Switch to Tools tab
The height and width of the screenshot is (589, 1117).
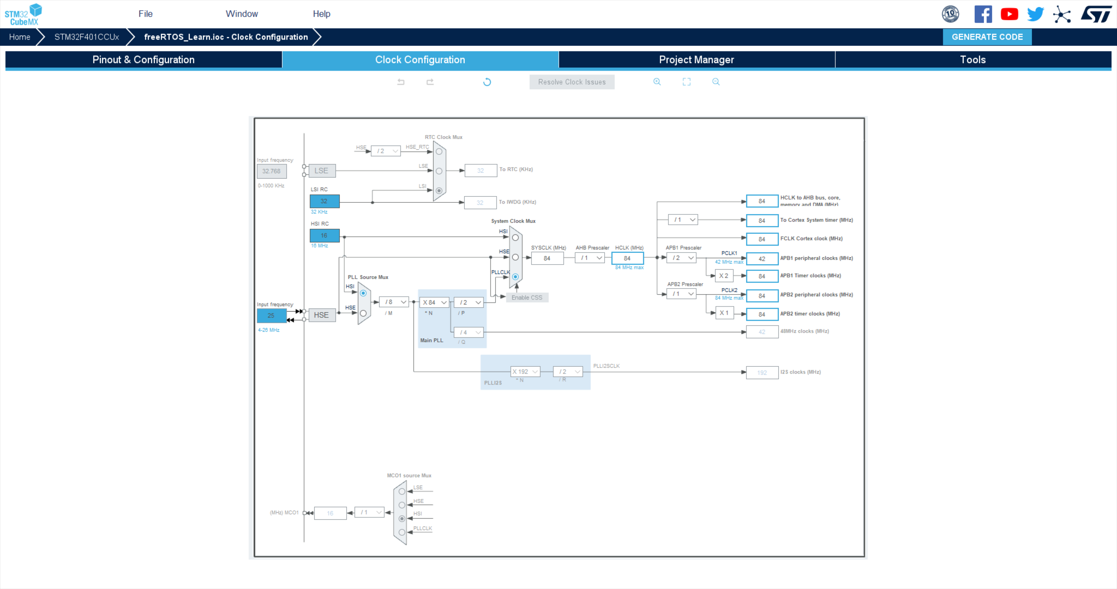973,60
